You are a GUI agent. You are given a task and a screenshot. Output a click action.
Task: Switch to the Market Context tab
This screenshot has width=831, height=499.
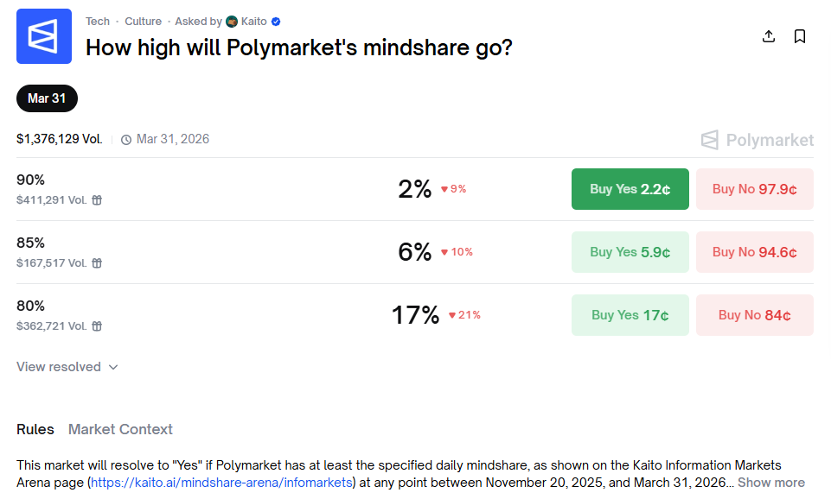(120, 429)
